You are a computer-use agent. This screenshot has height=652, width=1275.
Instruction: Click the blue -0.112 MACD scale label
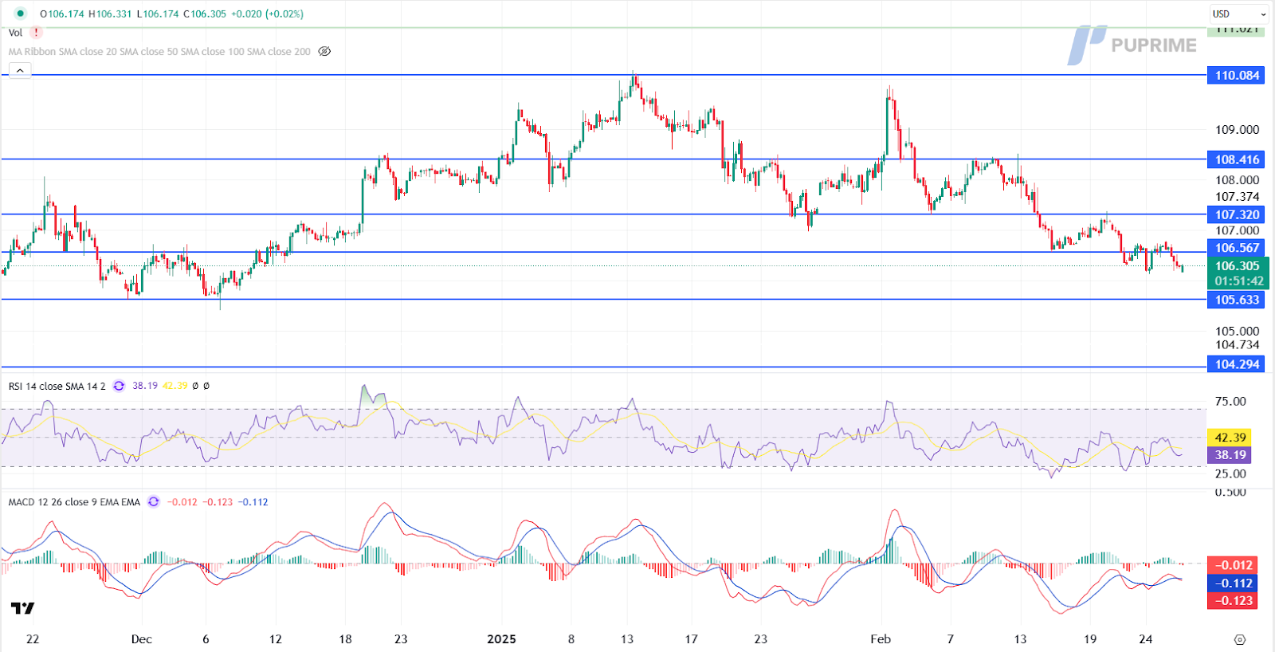tap(1232, 583)
